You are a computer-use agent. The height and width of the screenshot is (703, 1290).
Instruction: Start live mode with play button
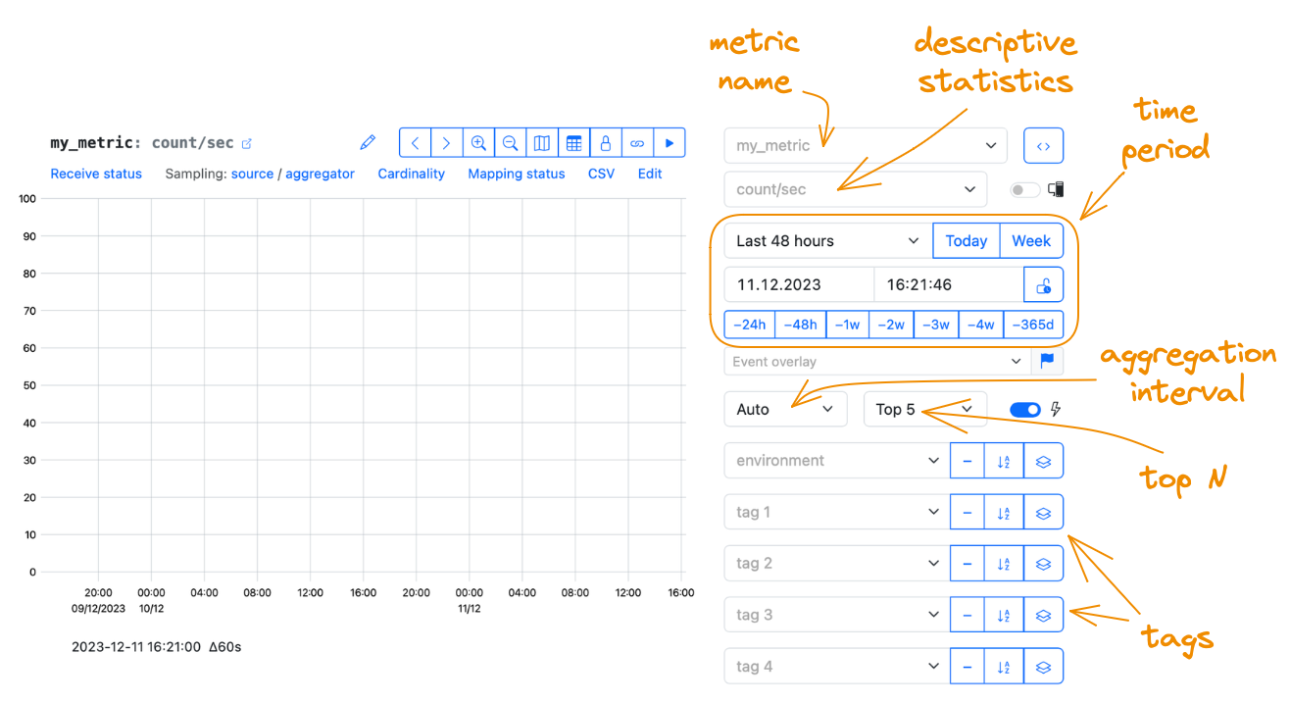pyautogui.click(x=670, y=143)
